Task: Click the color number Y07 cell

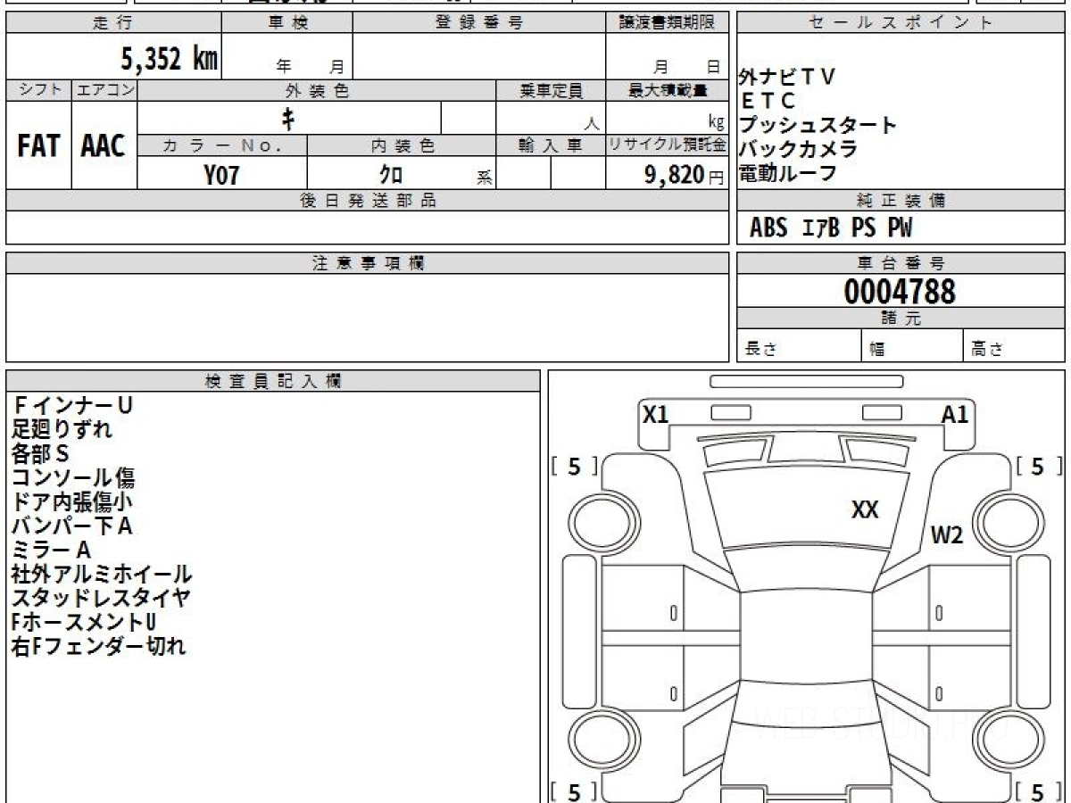Action: pos(221,175)
